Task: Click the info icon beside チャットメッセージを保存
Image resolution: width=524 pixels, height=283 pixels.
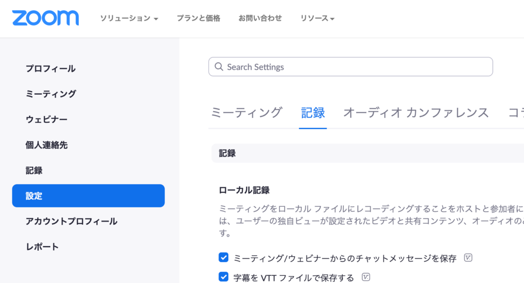Action: click(468, 257)
